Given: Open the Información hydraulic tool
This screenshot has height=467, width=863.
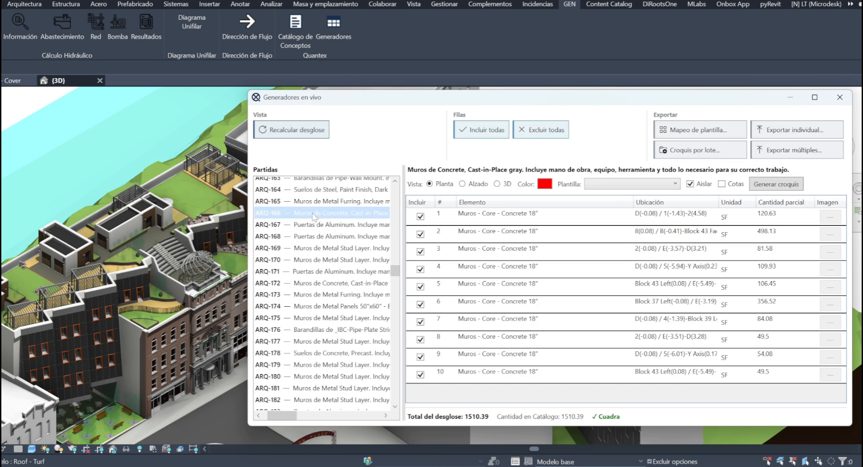Looking at the screenshot, I should point(20,22).
